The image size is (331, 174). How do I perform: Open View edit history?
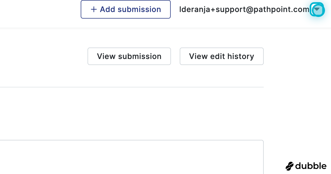click(222, 56)
